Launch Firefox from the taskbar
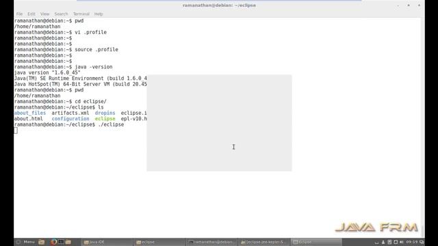This screenshot has width=438, height=246. click(x=53, y=242)
